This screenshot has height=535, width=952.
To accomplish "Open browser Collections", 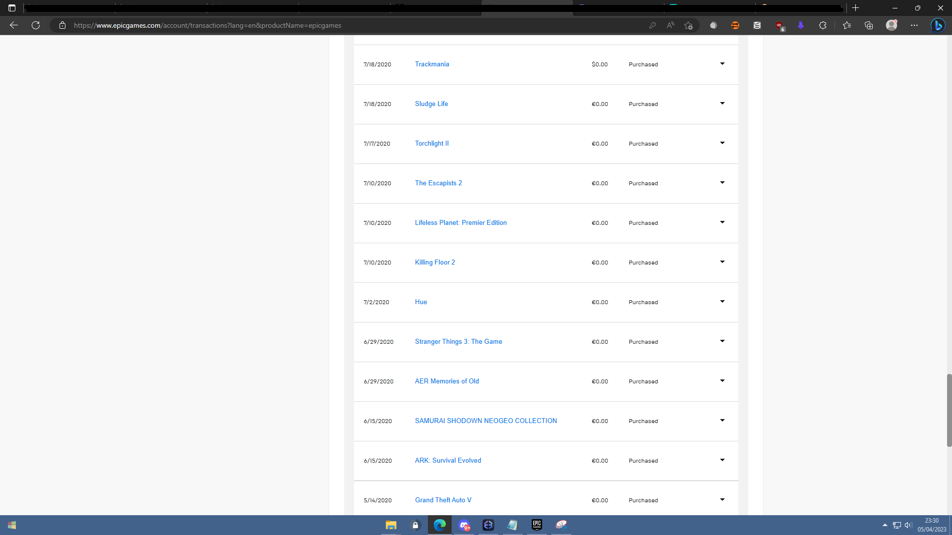I will (x=869, y=25).
